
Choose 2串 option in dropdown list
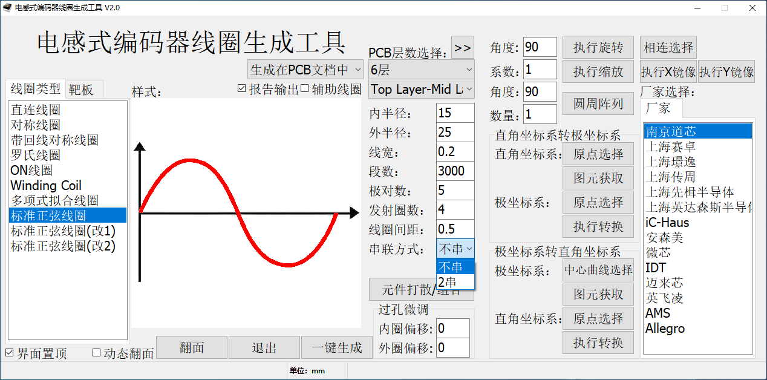[455, 281]
